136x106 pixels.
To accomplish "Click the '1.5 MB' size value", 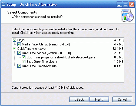I will [119, 62].
